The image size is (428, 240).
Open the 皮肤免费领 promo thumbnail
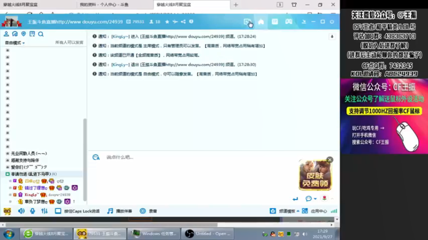pos(315,175)
